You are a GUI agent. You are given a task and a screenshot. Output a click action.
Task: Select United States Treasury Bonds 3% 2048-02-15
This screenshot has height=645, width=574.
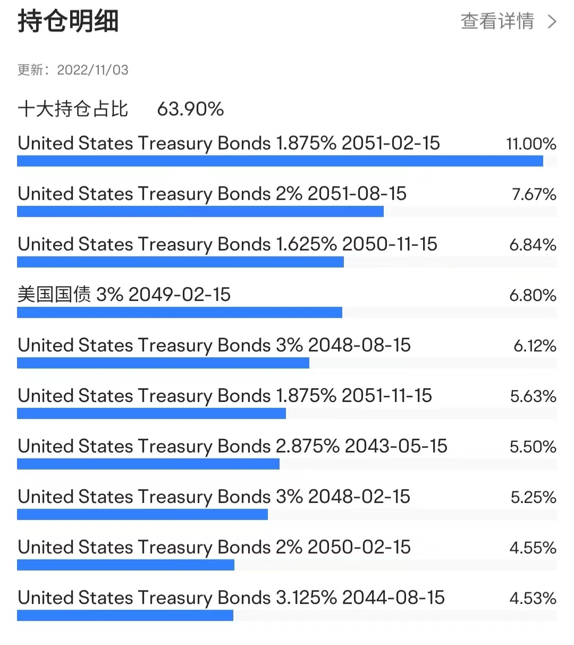(x=214, y=497)
